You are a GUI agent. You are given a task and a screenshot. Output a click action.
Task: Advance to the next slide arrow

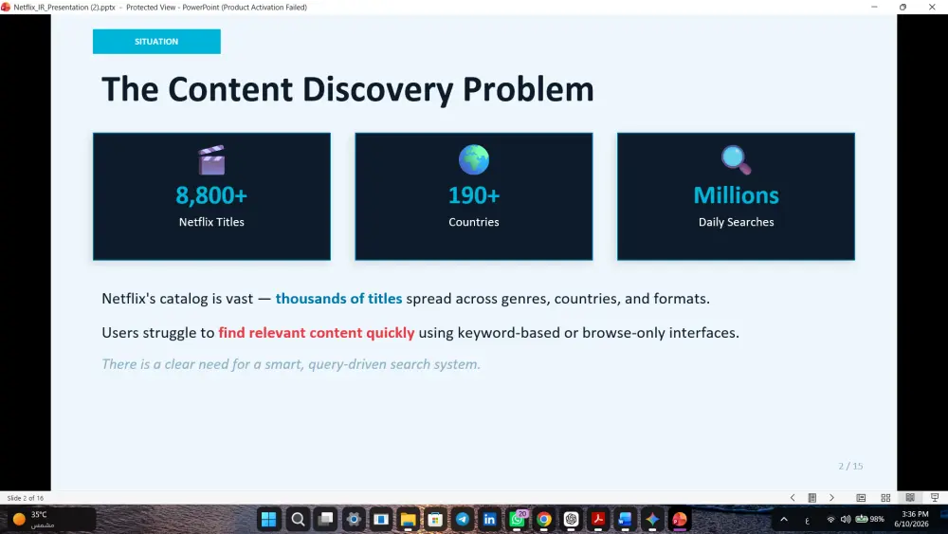[832, 498]
